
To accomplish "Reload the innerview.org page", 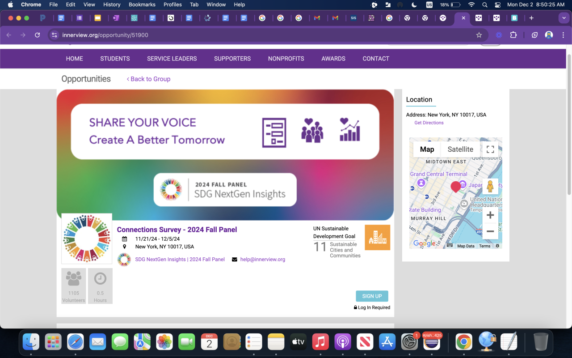I will tap(38, 35).
